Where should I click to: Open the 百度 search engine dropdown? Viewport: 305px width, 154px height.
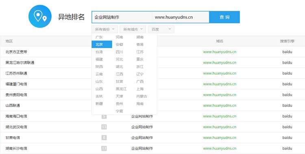[x=161, y=29]
